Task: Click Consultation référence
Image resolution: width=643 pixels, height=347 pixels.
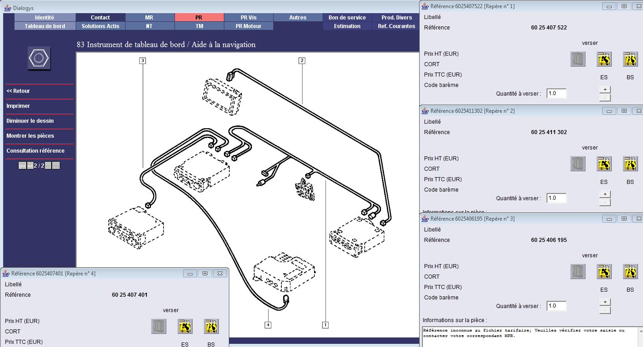Action: [35, 151]
